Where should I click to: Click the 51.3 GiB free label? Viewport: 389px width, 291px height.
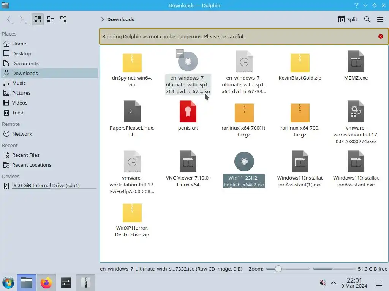[372, 269]
